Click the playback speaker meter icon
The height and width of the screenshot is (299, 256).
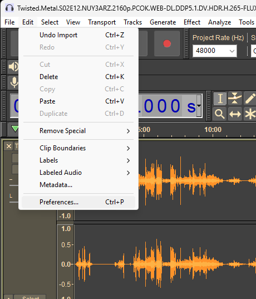click(13, 67)
